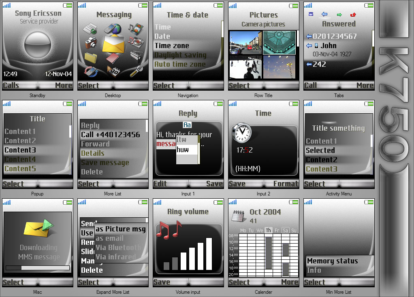
Task: Open the ice rink silhouette picture thumbnail
Action: pyautogui.click(x=246, y=67)
